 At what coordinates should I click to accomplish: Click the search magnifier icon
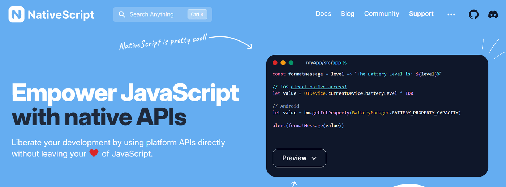pyautogui.click(x=122, y=14)
